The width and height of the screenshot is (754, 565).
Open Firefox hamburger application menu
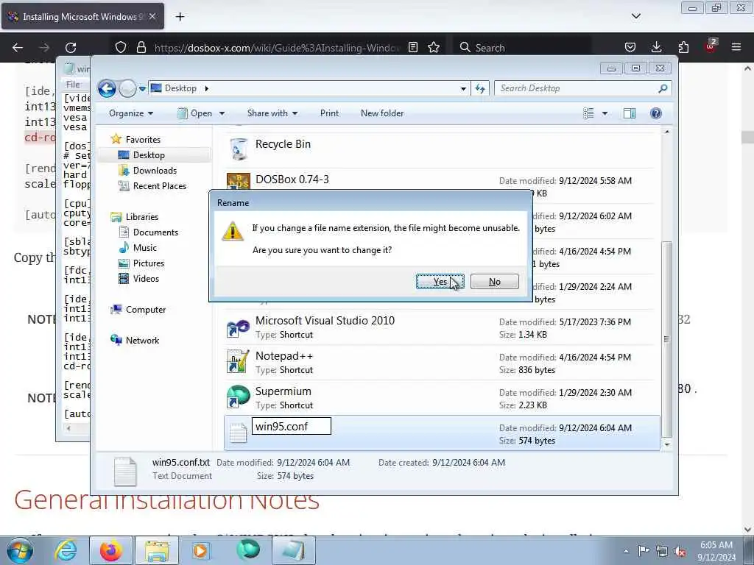736,47
